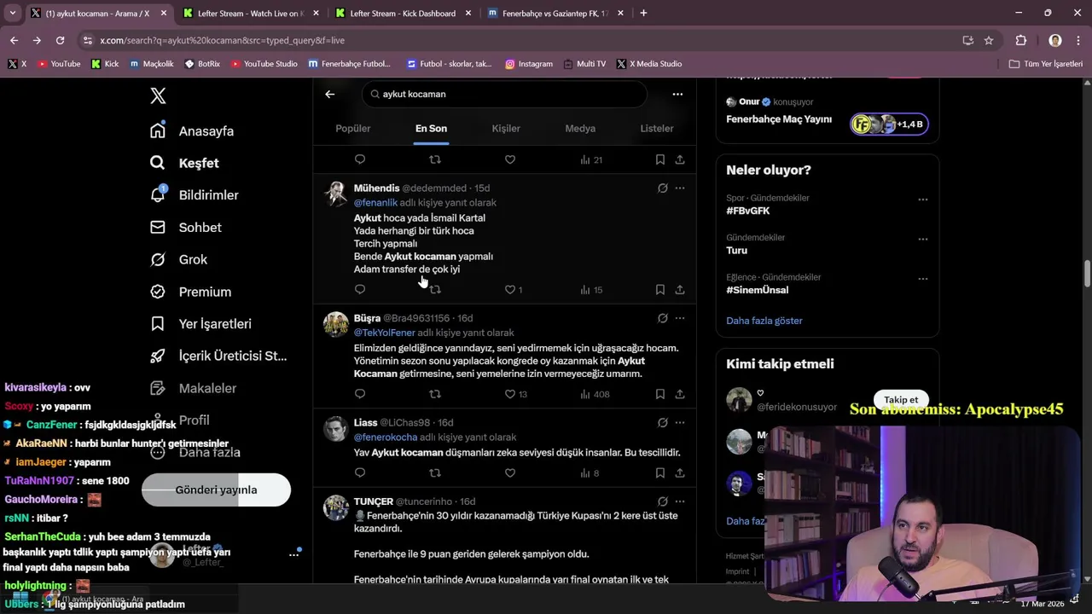Bookmark Büşra's tweet

click(660, 394)
